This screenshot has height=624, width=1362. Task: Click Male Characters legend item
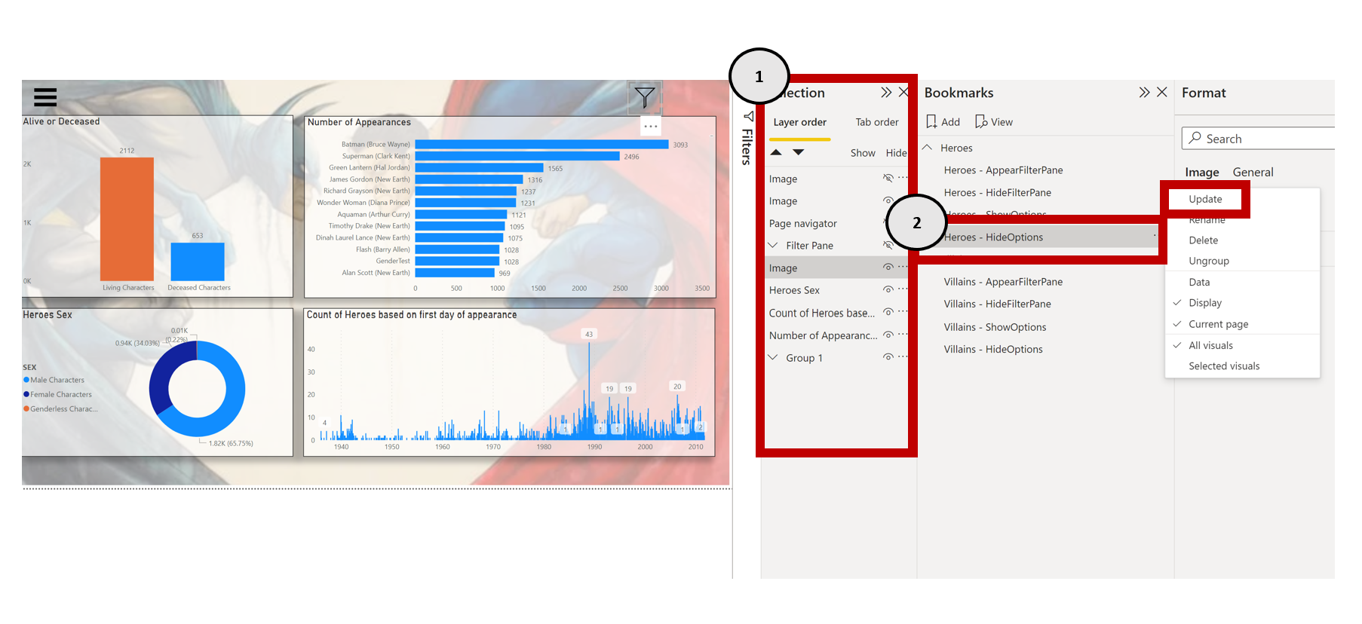click(x=54, y=380)
